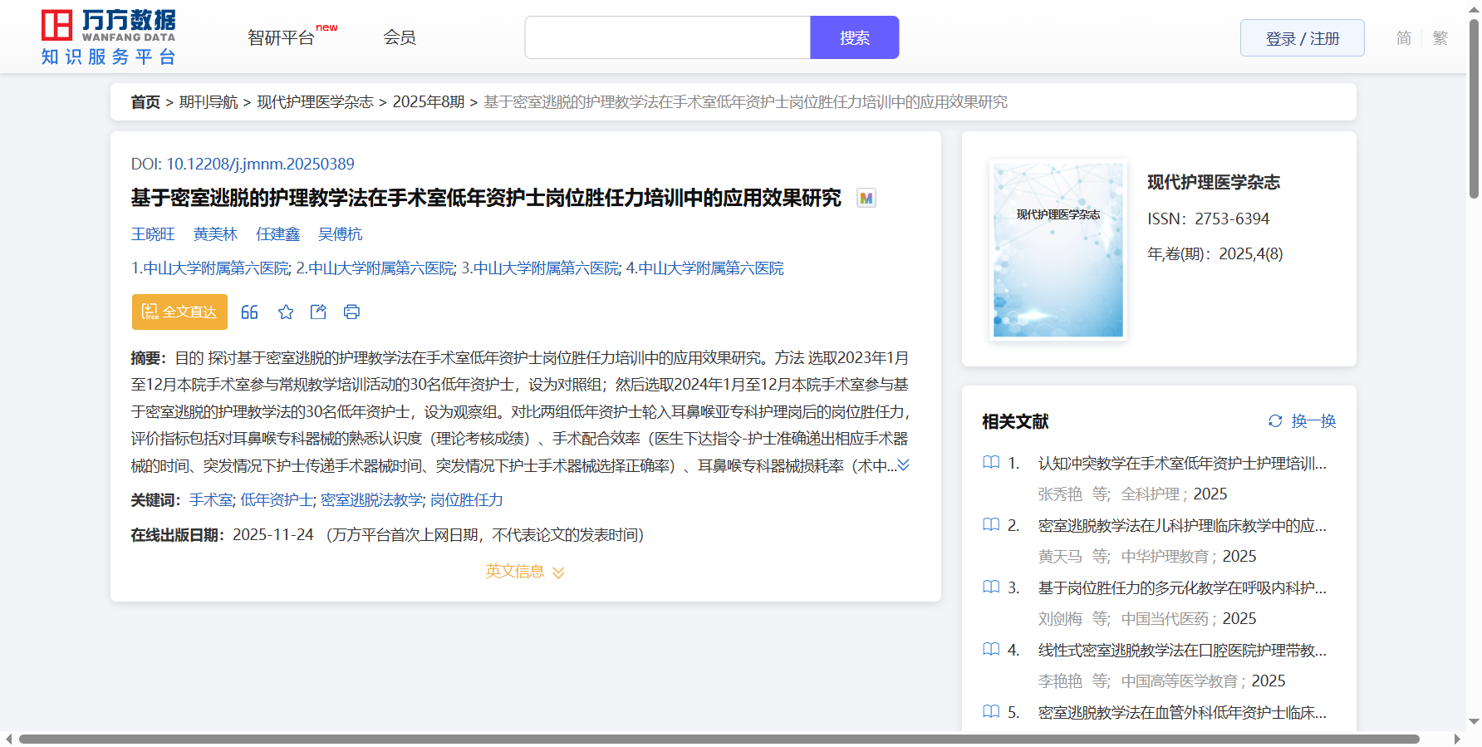
Task: Click the print icon
Action: [351, 312]
